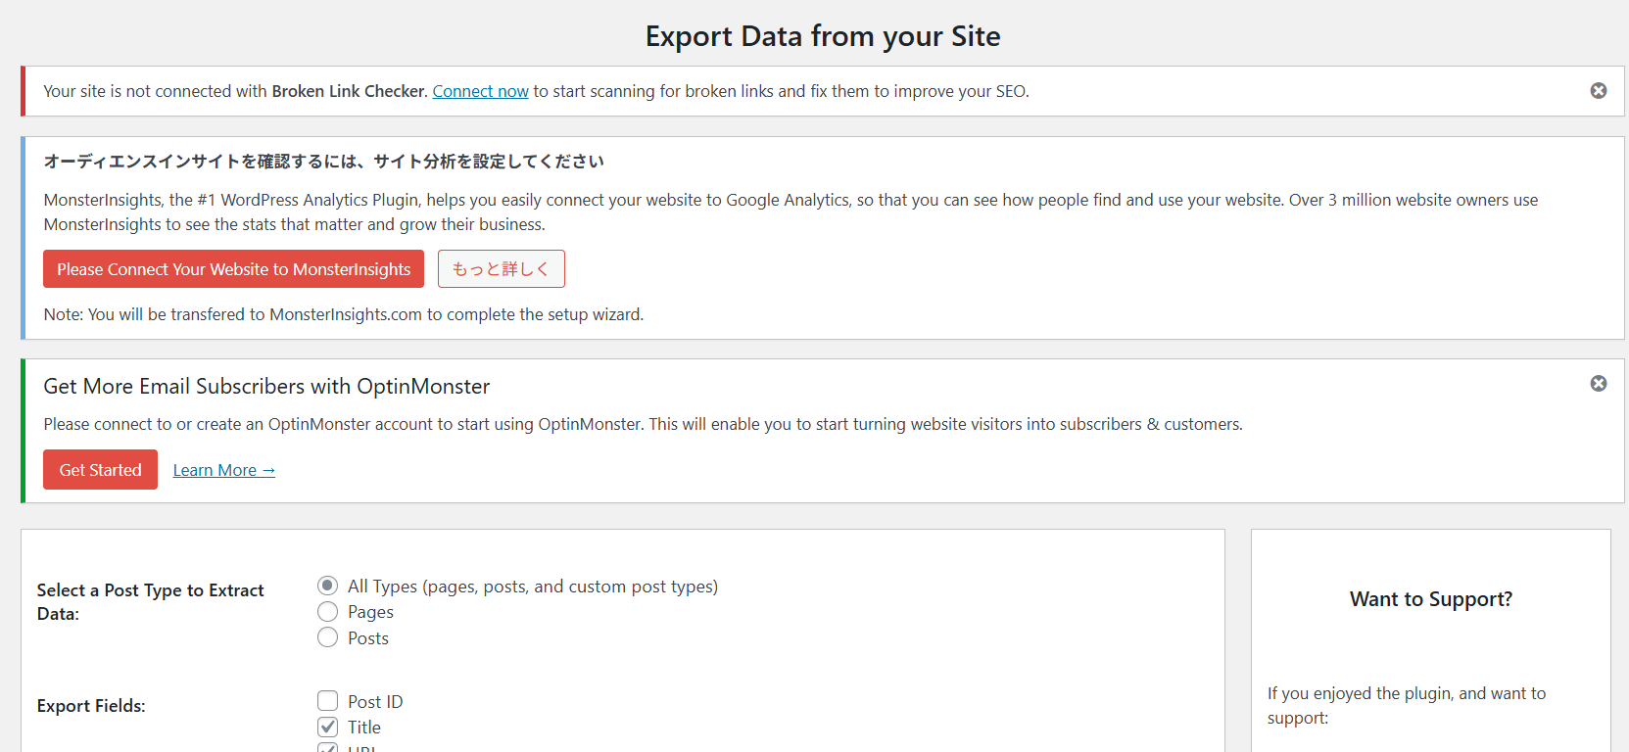
Task: Click Please Connect Your Website to MonsterInsights
Action: 233,269
